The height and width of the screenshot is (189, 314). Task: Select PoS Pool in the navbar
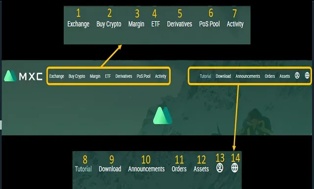pos(143,76)
